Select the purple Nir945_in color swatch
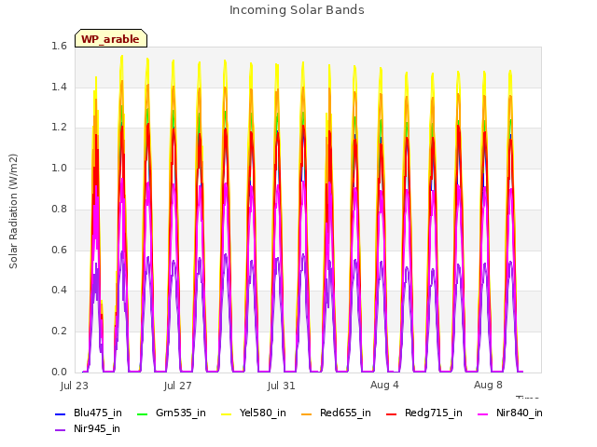The width and height of the screenshot is (597, 447). point(60,430)
